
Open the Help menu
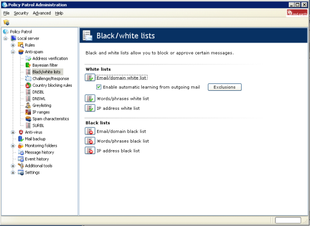pyautogui.click(x=59, y=13)
